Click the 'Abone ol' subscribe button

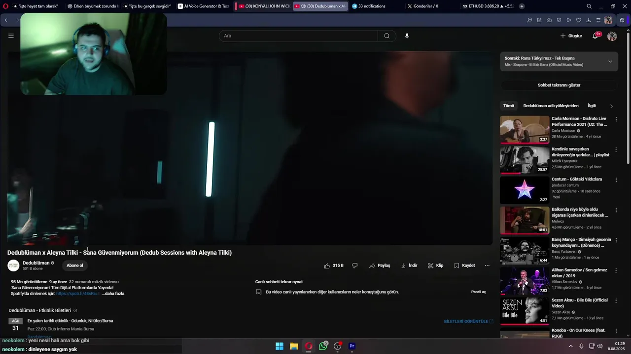(x=75, y=265)
